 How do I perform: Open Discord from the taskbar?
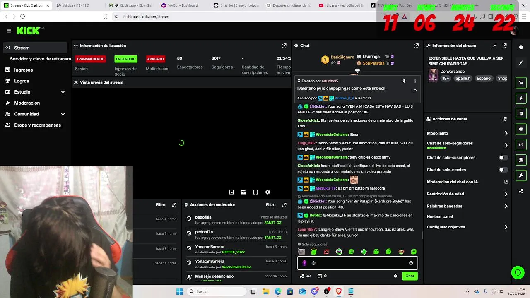coord(314,291)
